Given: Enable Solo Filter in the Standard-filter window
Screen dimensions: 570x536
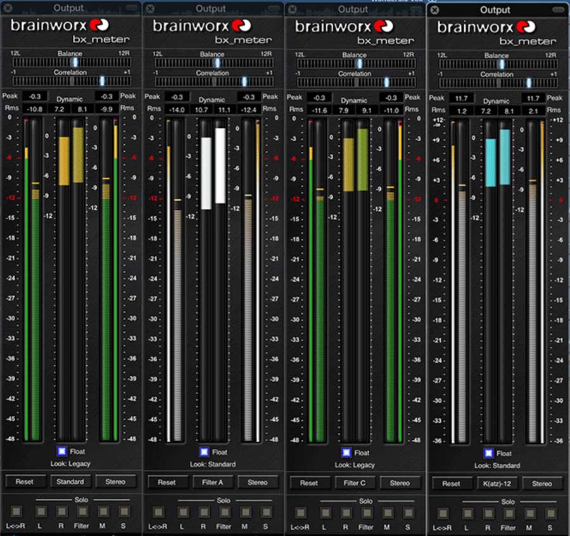Looking at the screenshot, I should [x=82, y=512].
